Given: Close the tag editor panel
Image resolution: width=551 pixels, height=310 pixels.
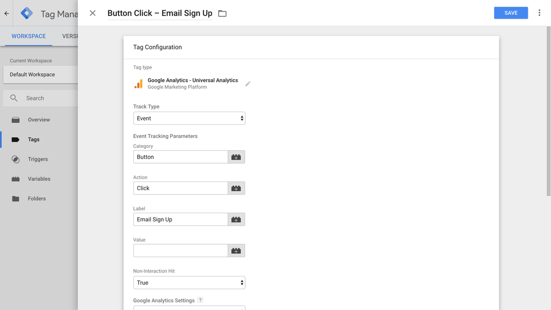Looking at the screenshot, I should 93,13.
